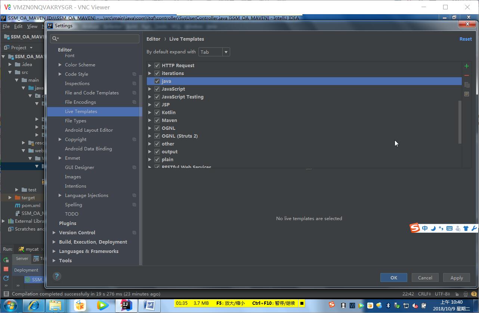Uncheck the iterations template group
479x313 pixels.
pyautogui.click(x=157, y=73)
